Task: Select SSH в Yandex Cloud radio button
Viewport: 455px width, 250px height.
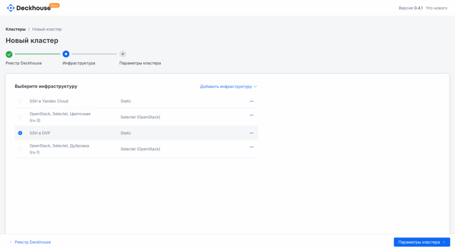Action: 20,101
